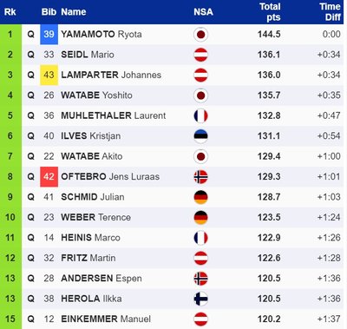Open WEBER Terence athlete link
The height and width of the screenshot is (329, 347).
pos(95,217)
